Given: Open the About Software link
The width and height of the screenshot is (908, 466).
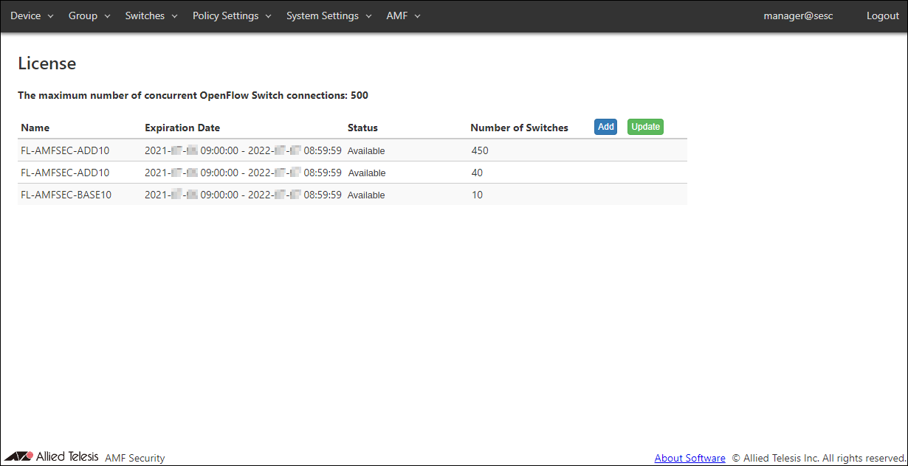Looking at the screenshot, I should (689, 458).
